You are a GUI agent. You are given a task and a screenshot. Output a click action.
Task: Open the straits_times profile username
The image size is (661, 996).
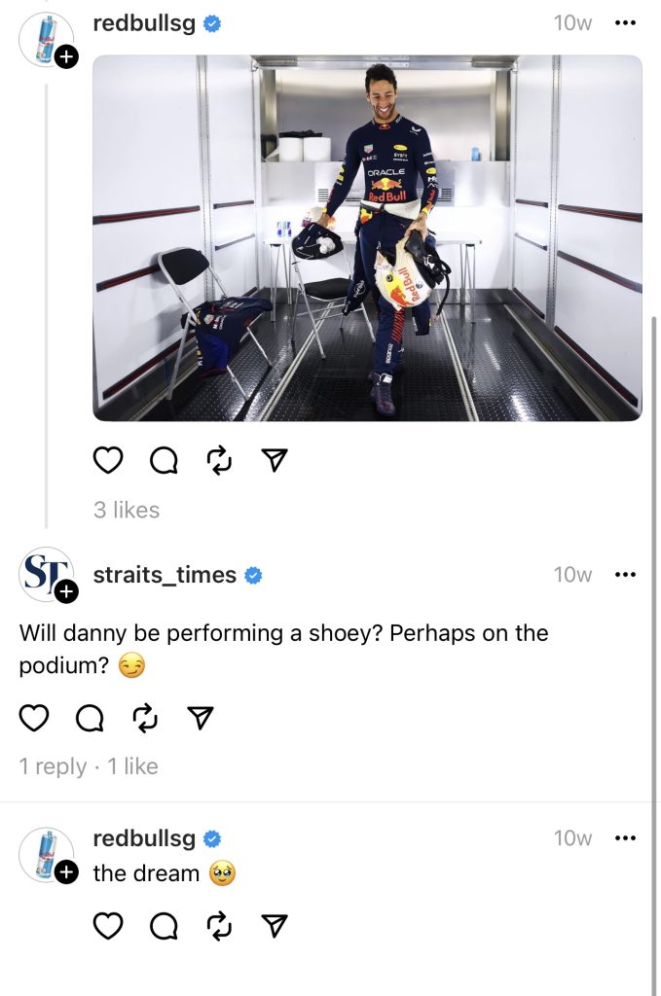tap(165, 575)
